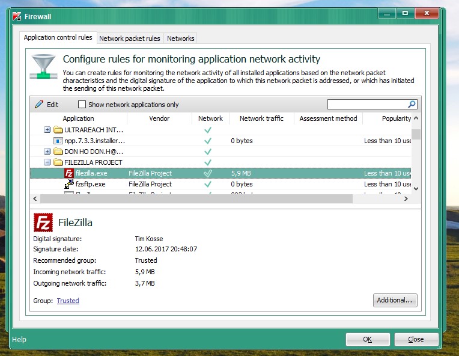Sort by the Network column header
This screenshot has height=356, width=459.
point(210,118)
